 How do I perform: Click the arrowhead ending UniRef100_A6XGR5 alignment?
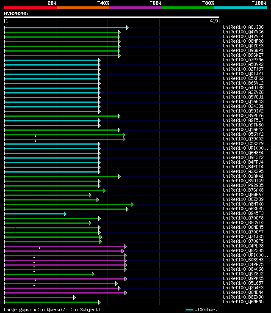127,209
